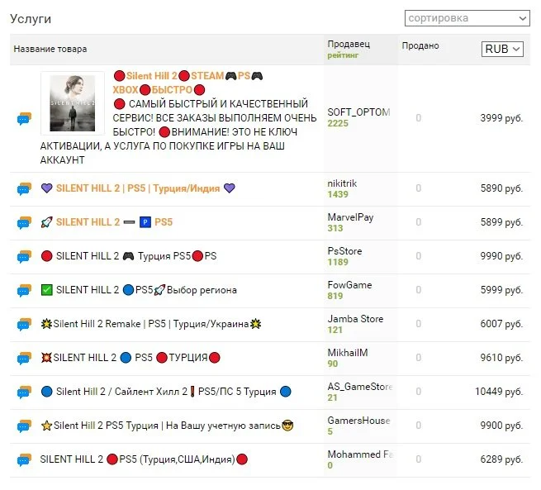Open chat icon for MikhailM listing
Viewport: 541px width, 490px height.
[24, 358]
